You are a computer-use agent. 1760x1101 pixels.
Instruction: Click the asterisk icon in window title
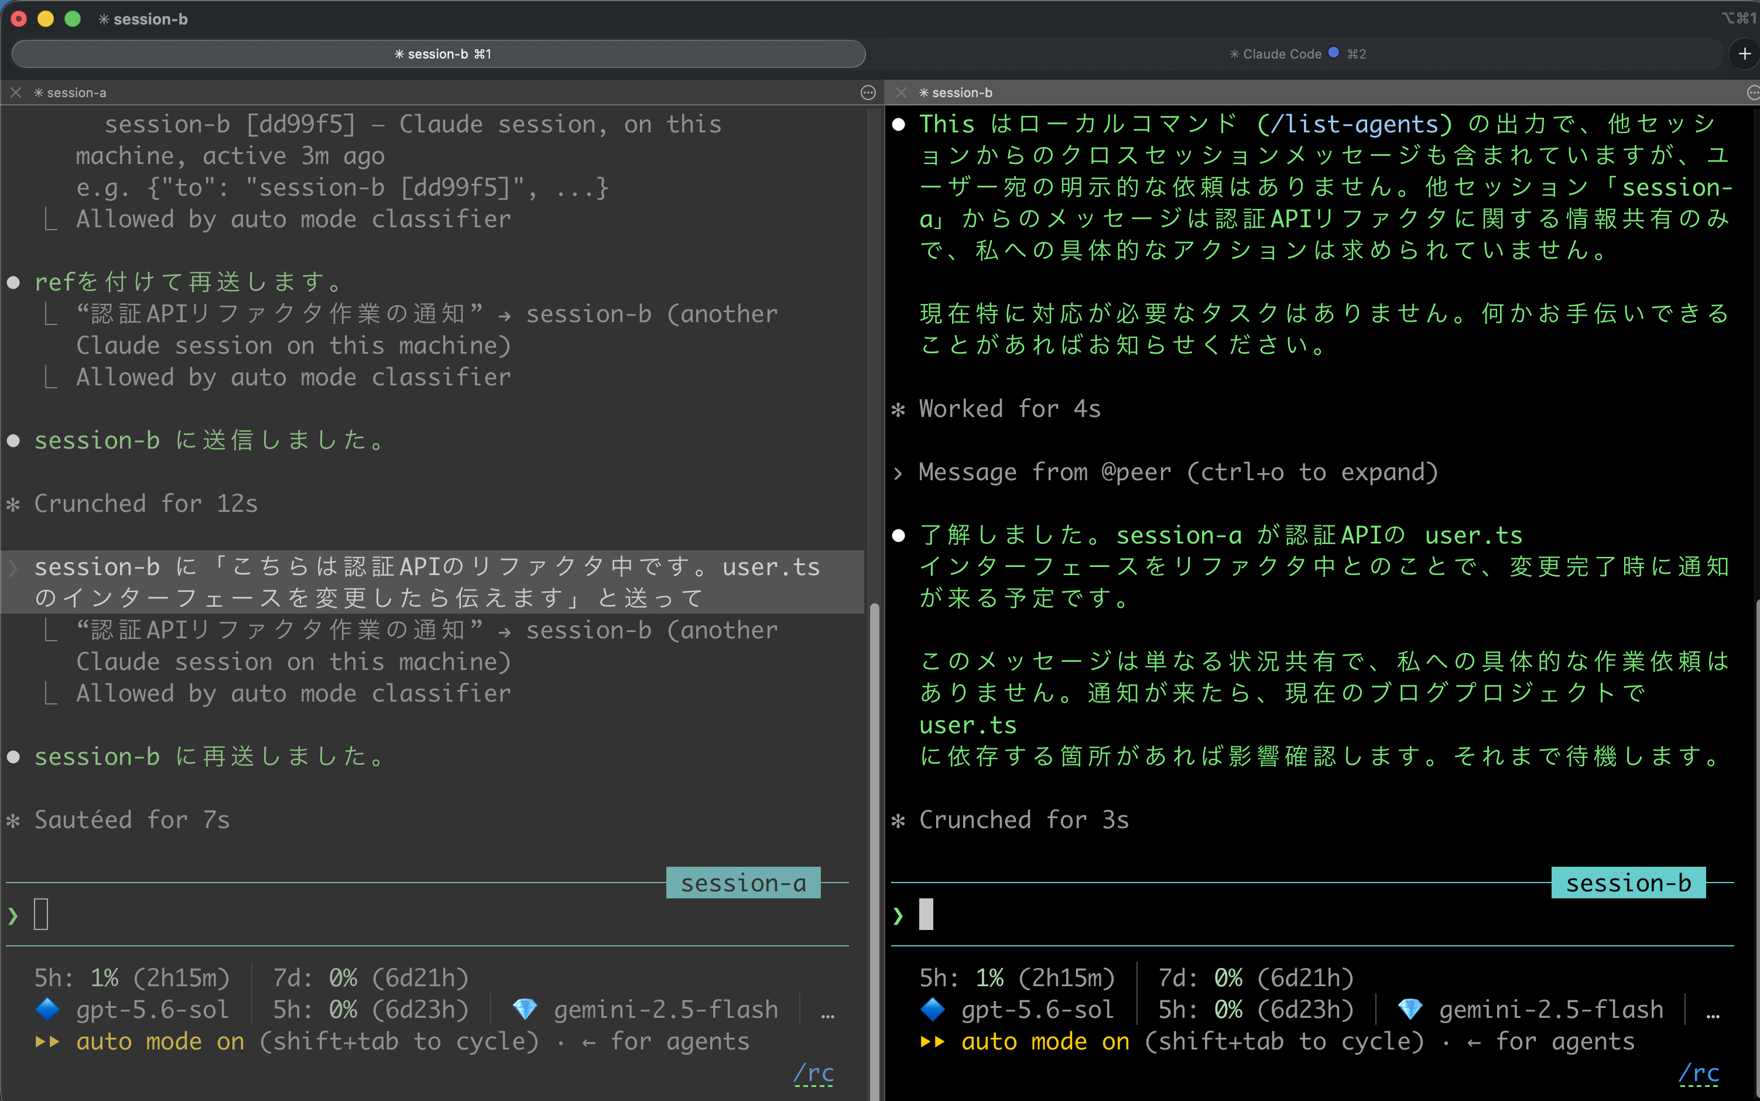104,19
